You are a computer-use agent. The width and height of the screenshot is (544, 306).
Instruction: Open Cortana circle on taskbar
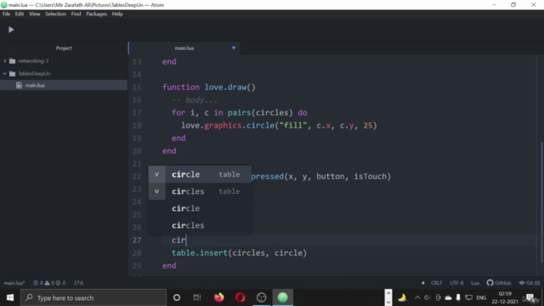click(x=177, y=297)
